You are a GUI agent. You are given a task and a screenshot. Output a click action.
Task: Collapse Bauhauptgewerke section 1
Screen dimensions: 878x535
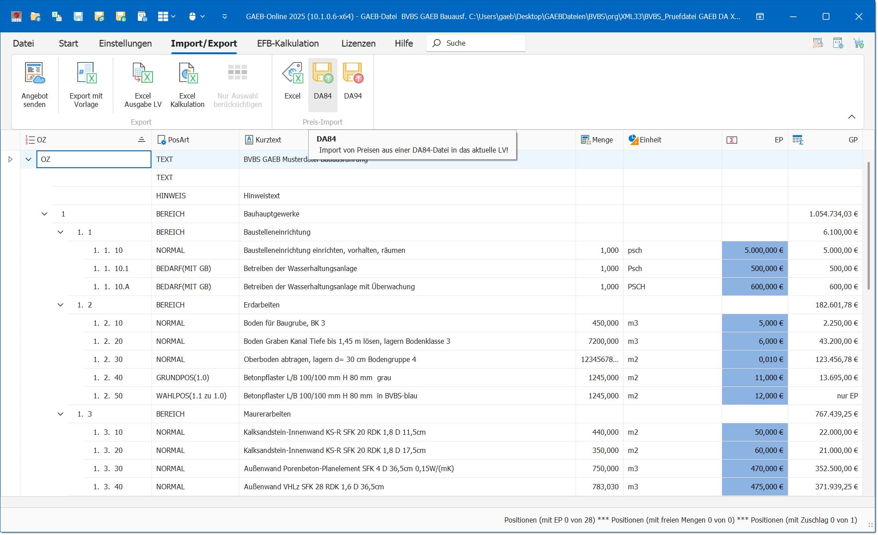tap(44, 214)
